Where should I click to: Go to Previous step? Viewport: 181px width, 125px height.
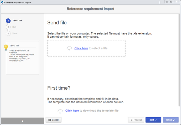coord(136,120)
